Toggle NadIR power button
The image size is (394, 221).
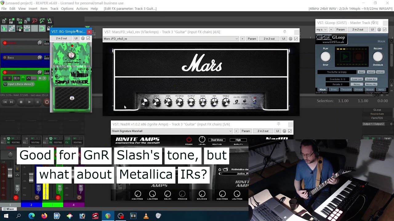tap(189, 139)
